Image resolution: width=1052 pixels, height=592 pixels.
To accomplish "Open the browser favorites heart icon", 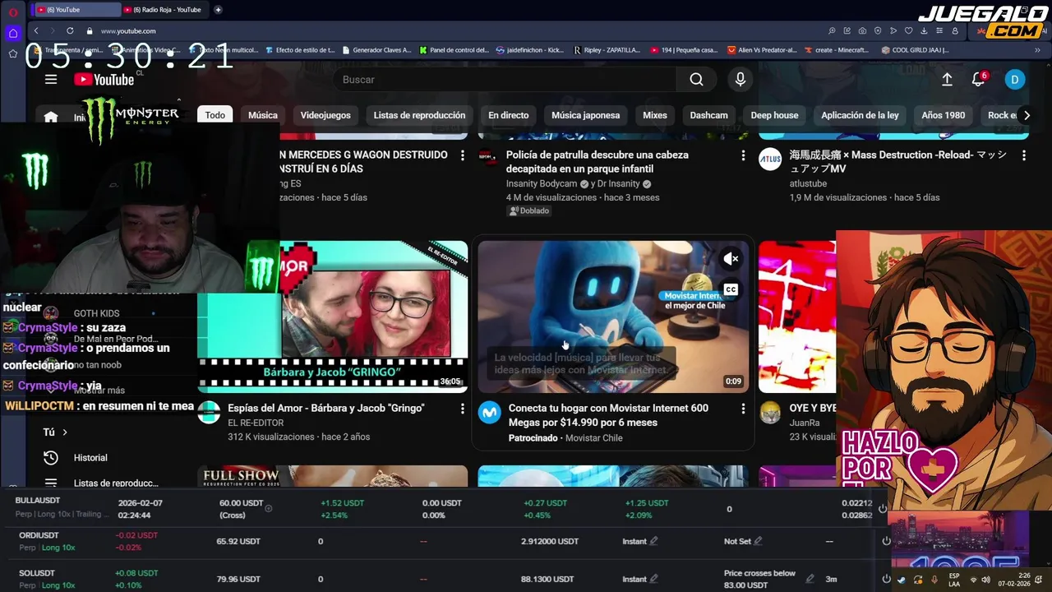I will point(908,31).
